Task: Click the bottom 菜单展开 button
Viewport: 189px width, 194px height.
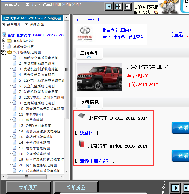Action: [28, 187]
